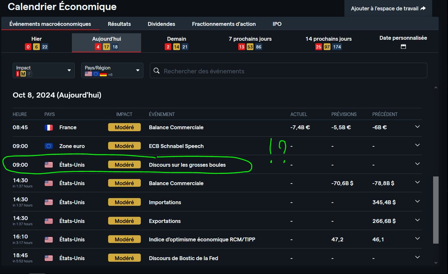Click the scrollbar up arrow
The height and width of the screenshot is (274, 448).
(436, 87)
